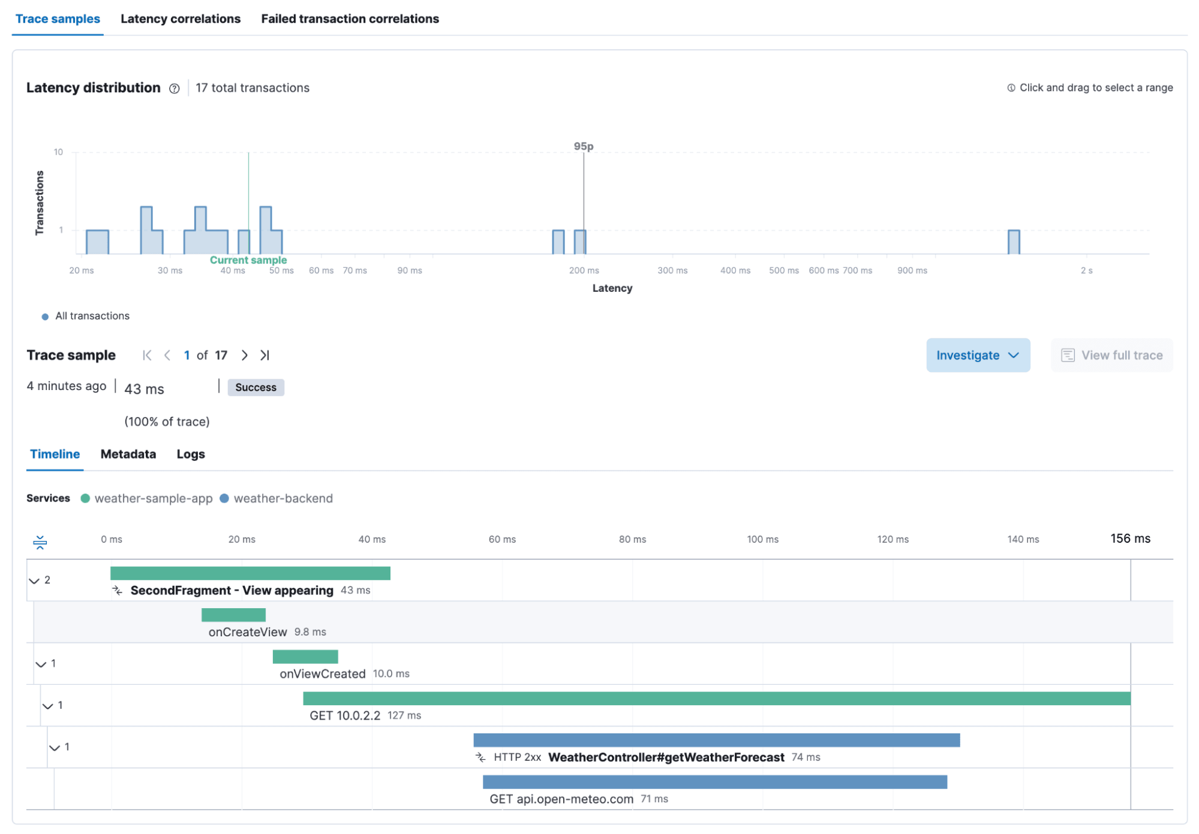Toggle weather-backend service legend dot
Screen dimensions: 1199x834
[224, 498]
